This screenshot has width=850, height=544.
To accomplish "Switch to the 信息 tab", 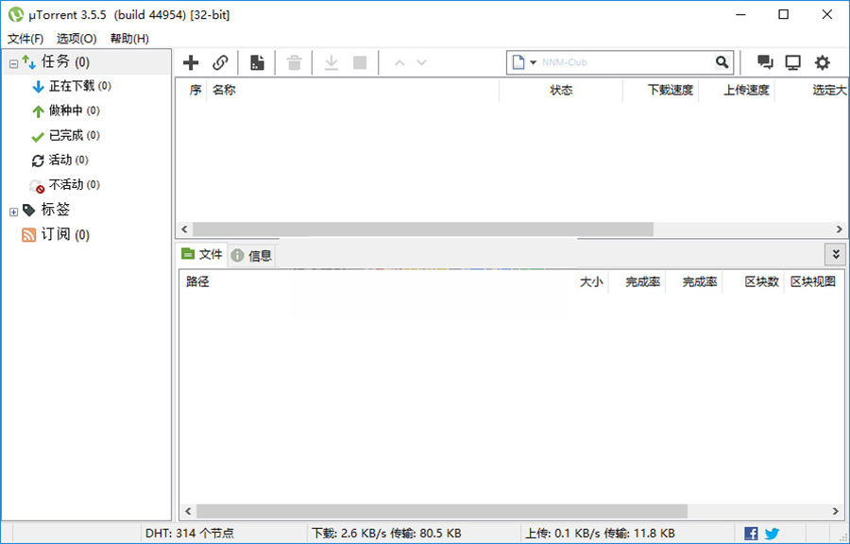I will point(251,255).
